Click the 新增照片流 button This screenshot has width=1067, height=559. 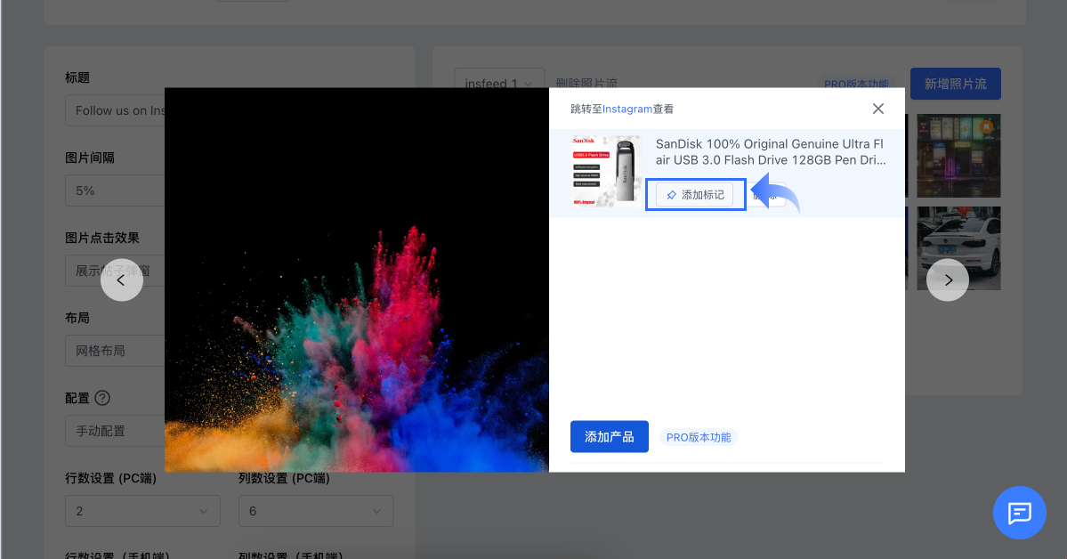coord(955,84)
